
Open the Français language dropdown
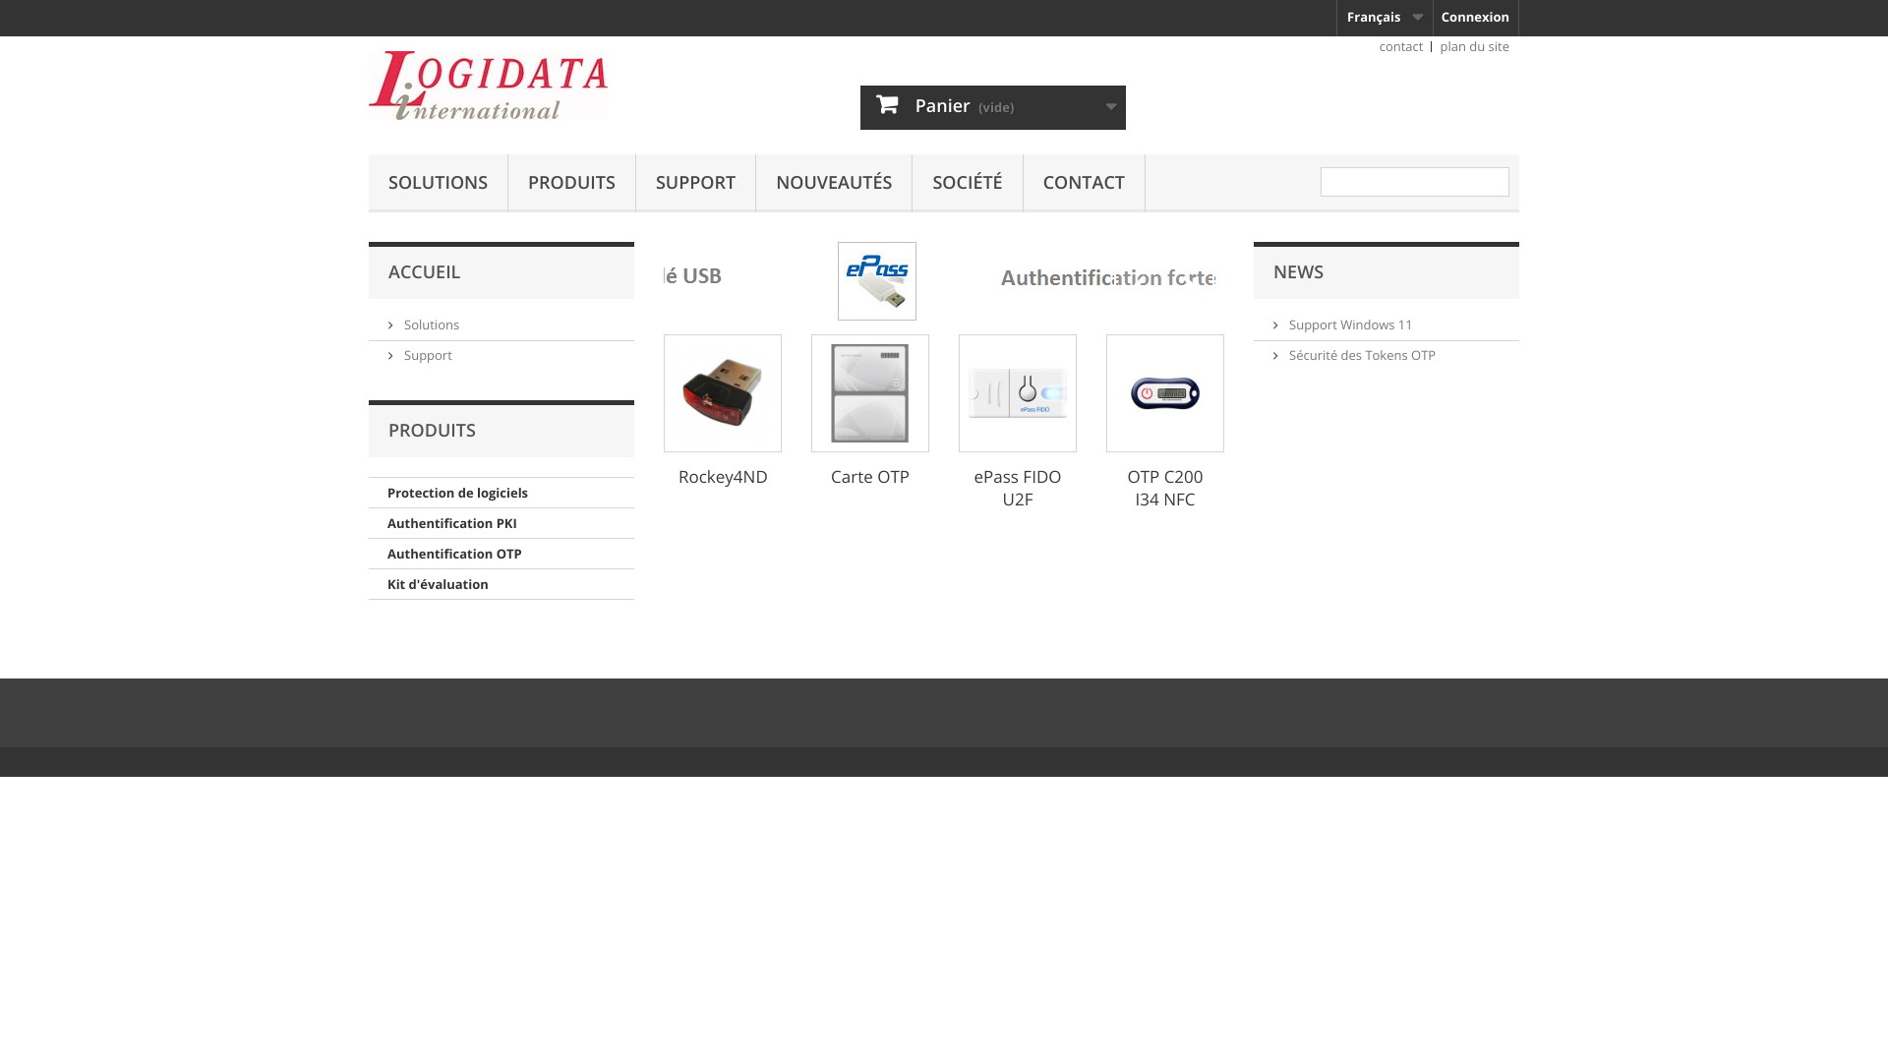1385,18
